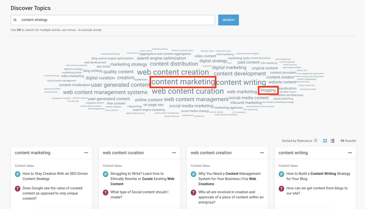Select "blogging" in the word cloud
Viewport: 365px width, 209px height.
[x=268, y=90]
